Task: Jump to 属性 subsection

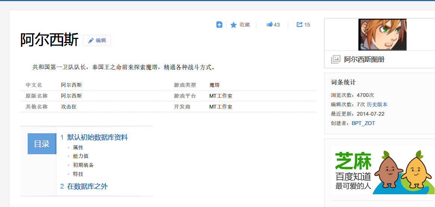Action: pyautogui.click(x=78, y=147)
